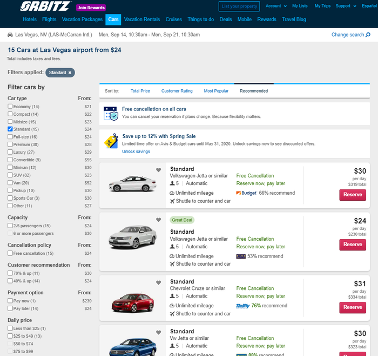Click the Unlock savings link

click(136, 151)
